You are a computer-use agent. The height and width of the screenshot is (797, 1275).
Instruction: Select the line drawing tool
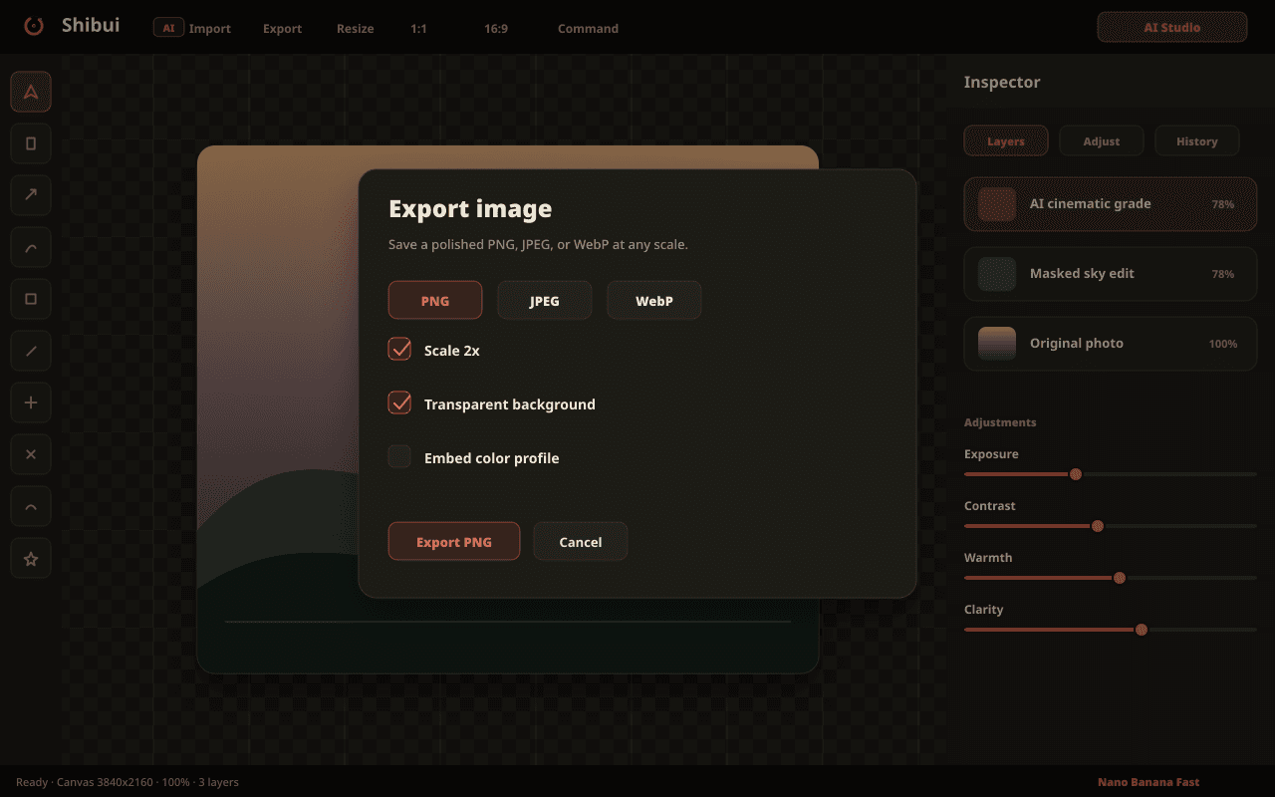click(31, 351)
